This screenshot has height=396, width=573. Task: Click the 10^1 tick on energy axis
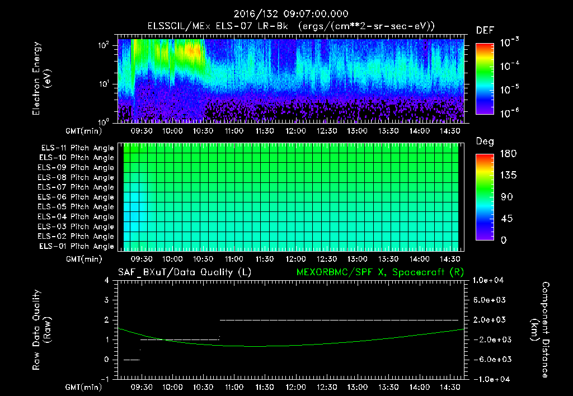click(x=104, y=84)
